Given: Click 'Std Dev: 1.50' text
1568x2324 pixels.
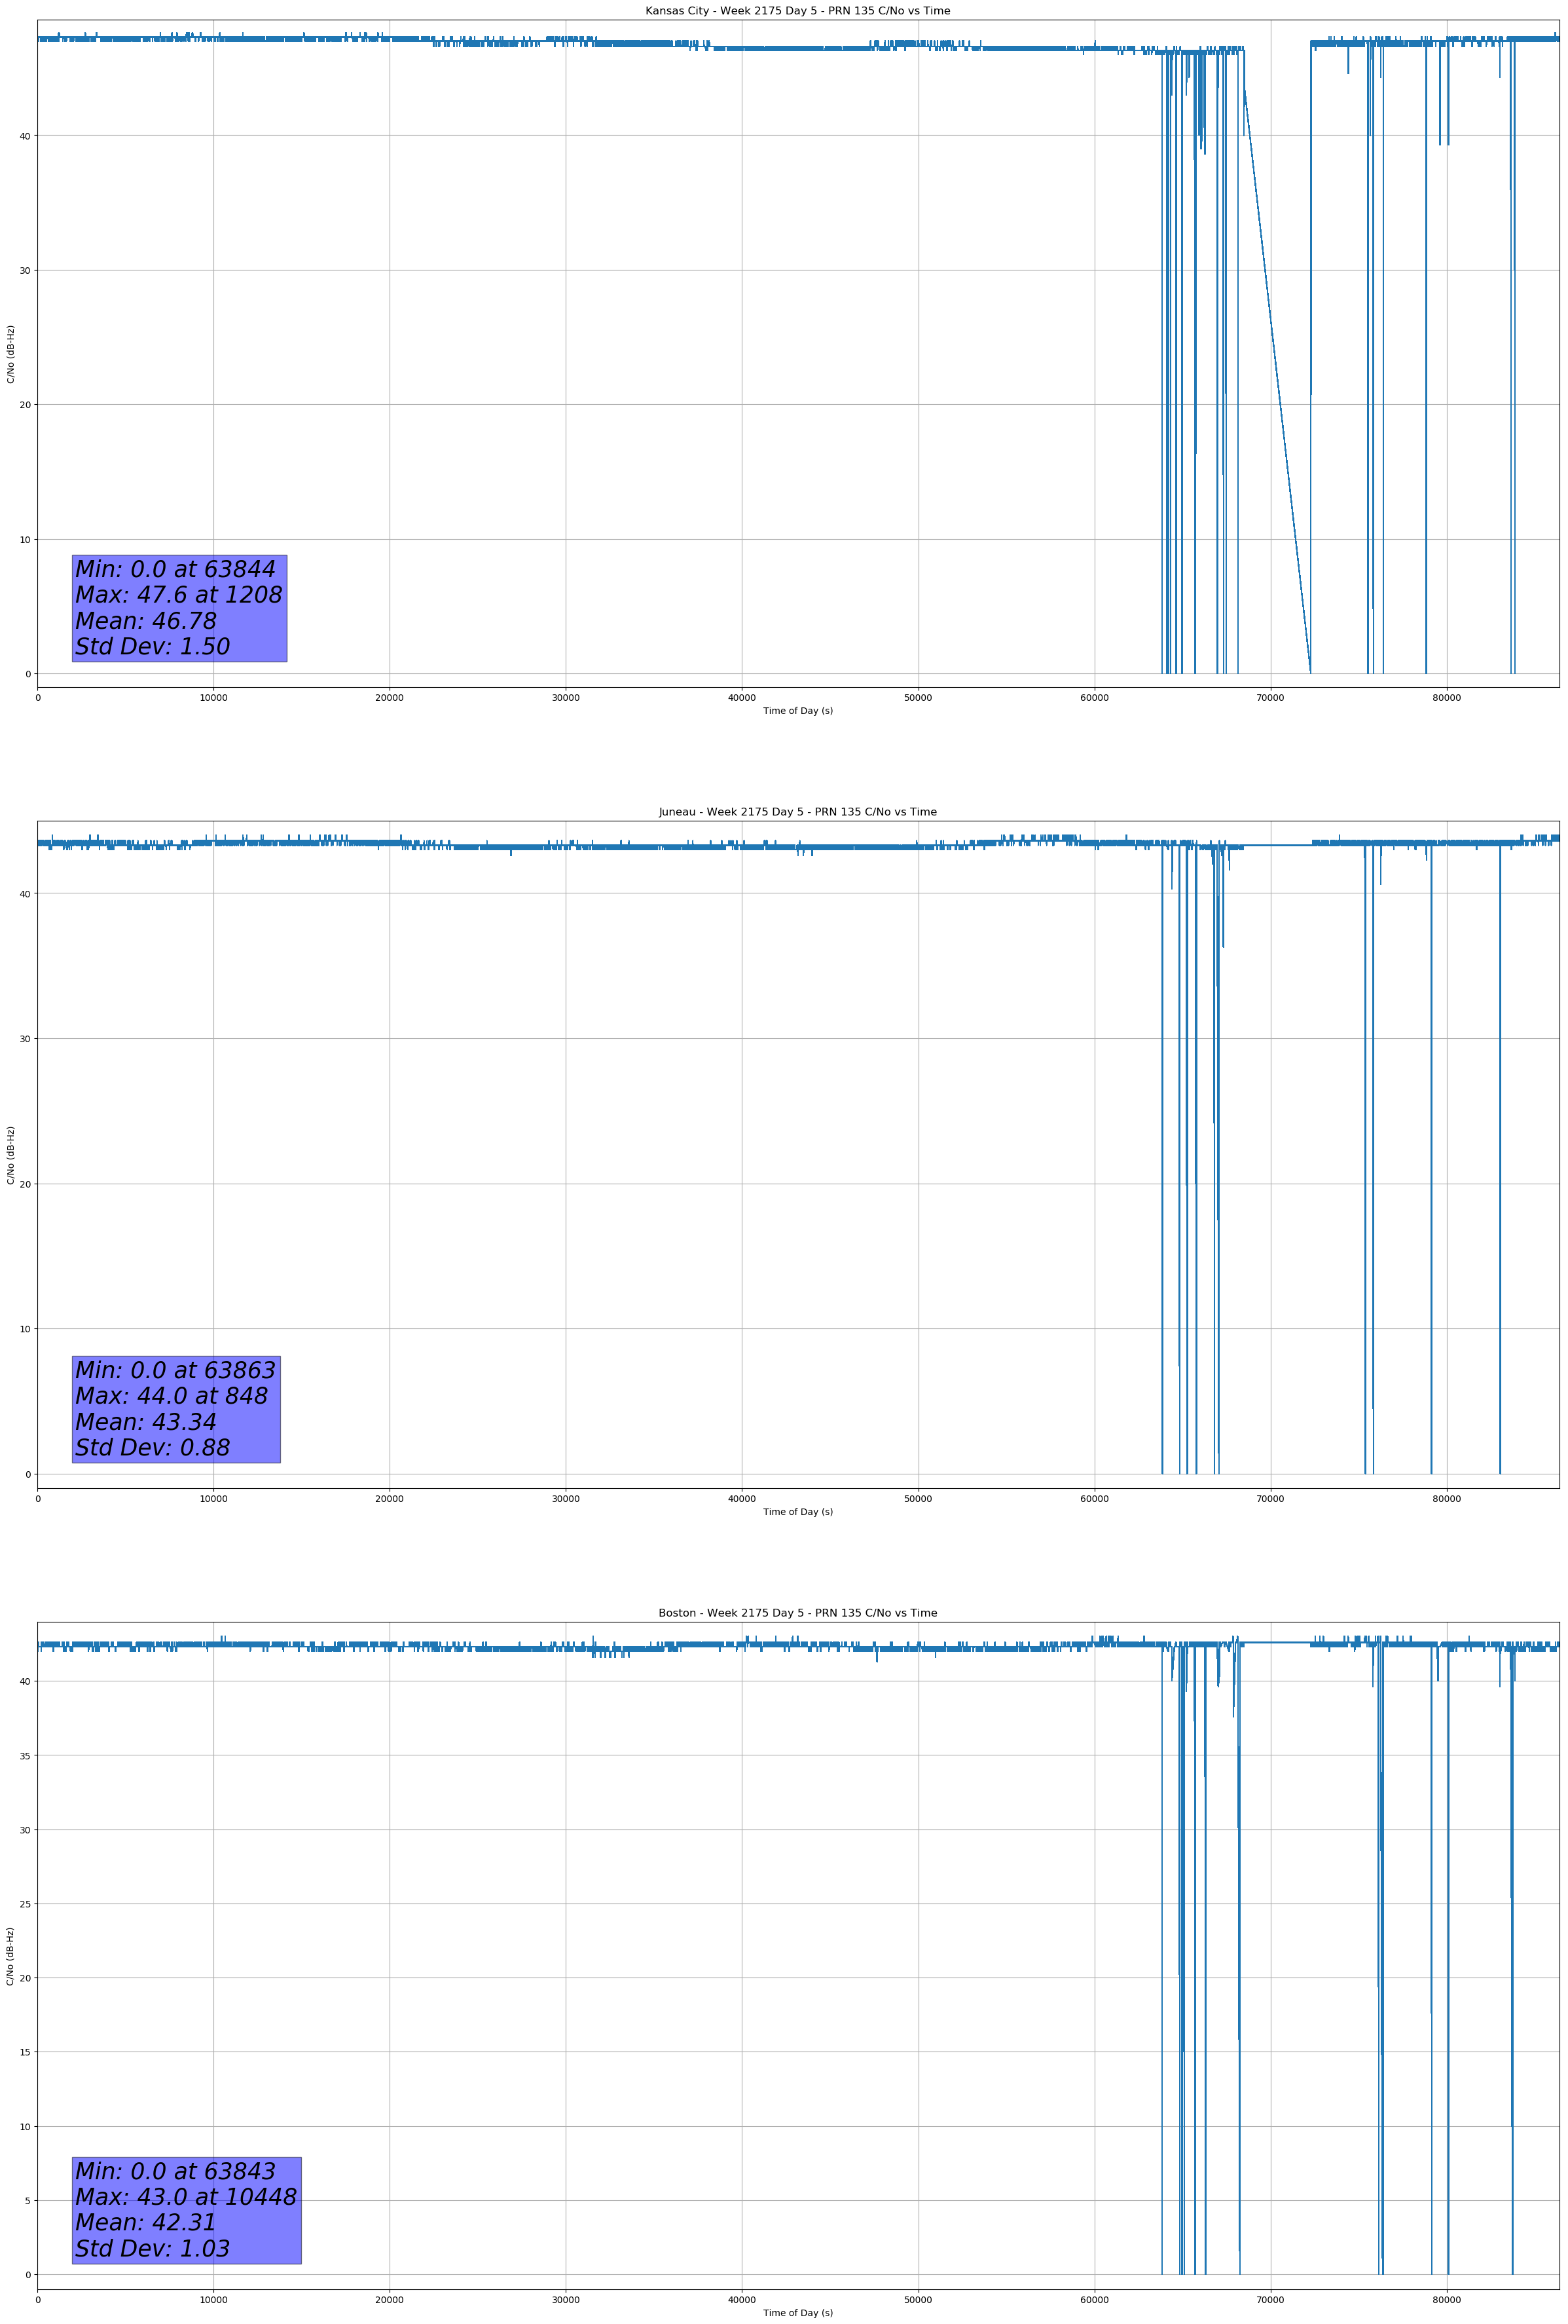Looking at the screenshot, I should tap(153, 647).
